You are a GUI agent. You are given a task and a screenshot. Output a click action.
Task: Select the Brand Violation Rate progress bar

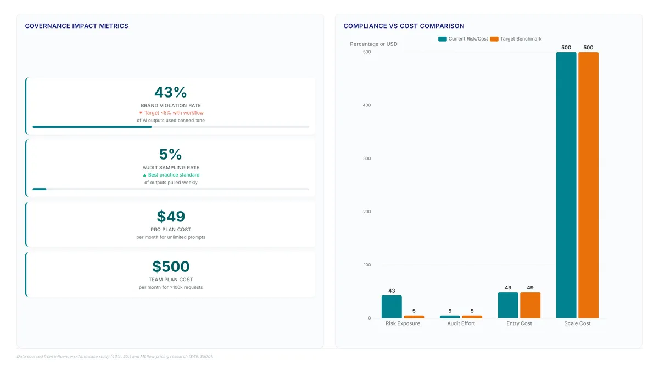pyautogui.click(x=171, y=127)
